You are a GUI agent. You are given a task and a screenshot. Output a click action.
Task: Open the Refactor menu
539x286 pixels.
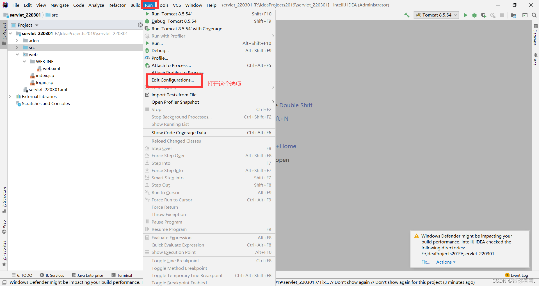pyautogui.click(x=117, y=5)
